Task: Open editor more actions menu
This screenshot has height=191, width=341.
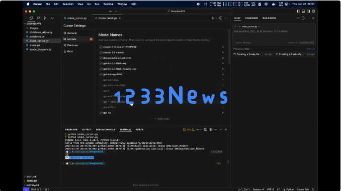Action: (226, 18)
